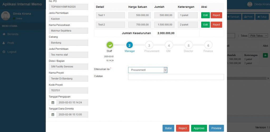Click the calendar icon beside Tanggal Dana Diminta
270x132 pixels.
click(x=53, y=114)
